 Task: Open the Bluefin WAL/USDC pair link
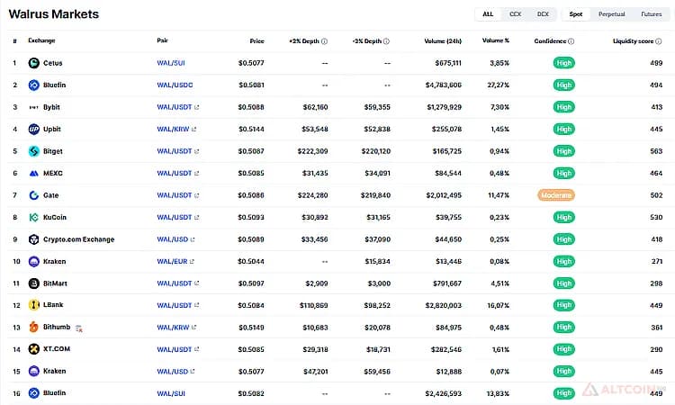pyautogui.click(x=175, y=85)
